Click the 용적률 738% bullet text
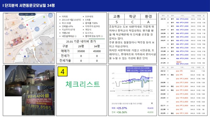This screenshot has width=210, height=118. pyautogui.click(x=91, y=23)
